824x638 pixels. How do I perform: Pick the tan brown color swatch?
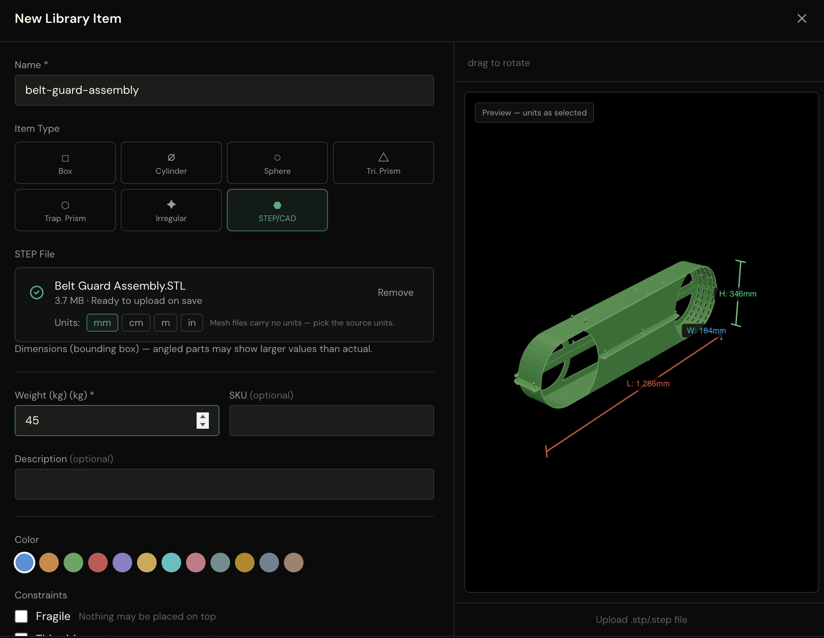click(294, 563)
